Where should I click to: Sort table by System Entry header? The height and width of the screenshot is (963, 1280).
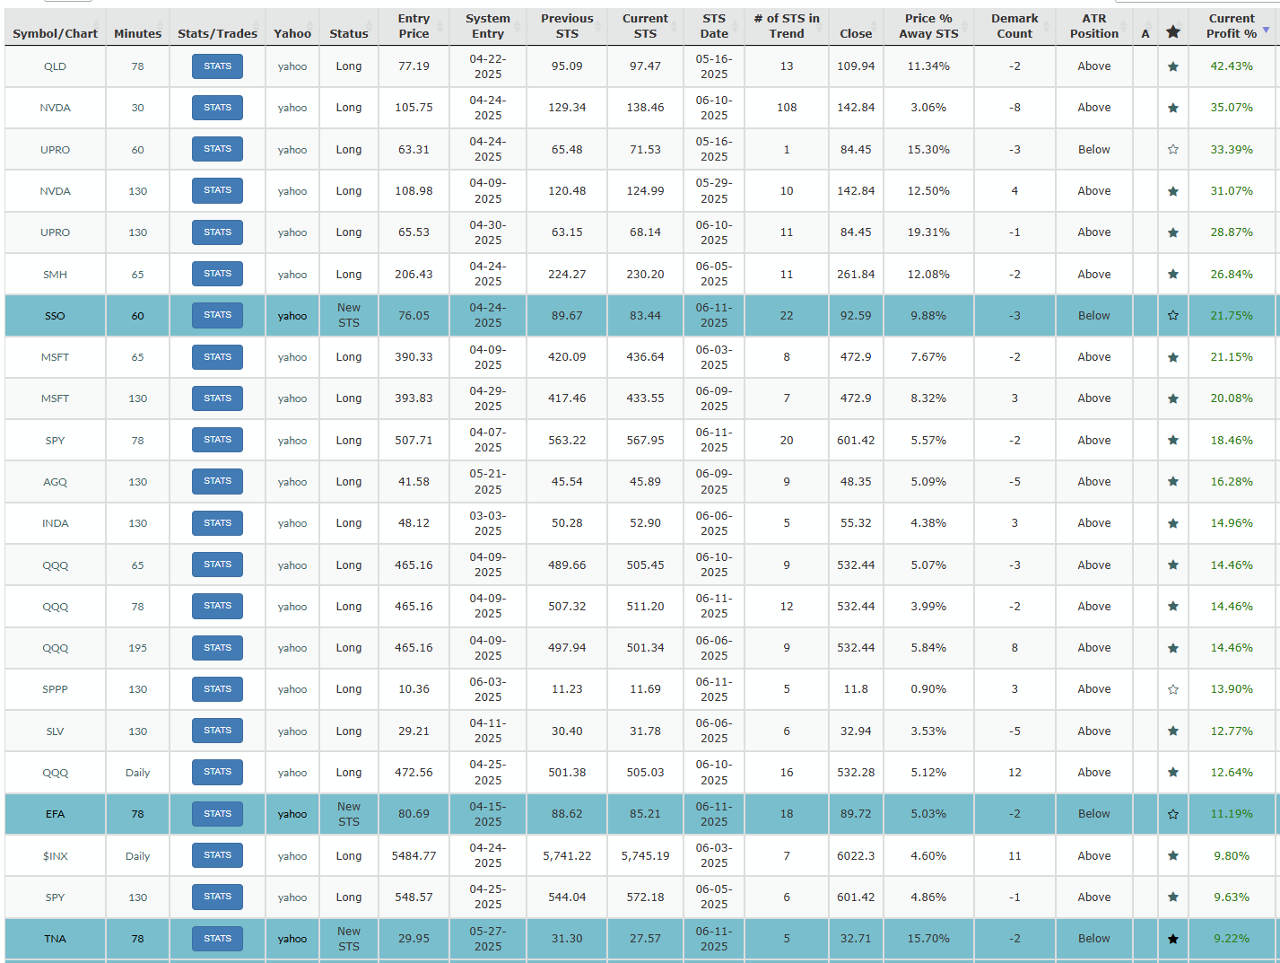488,26
